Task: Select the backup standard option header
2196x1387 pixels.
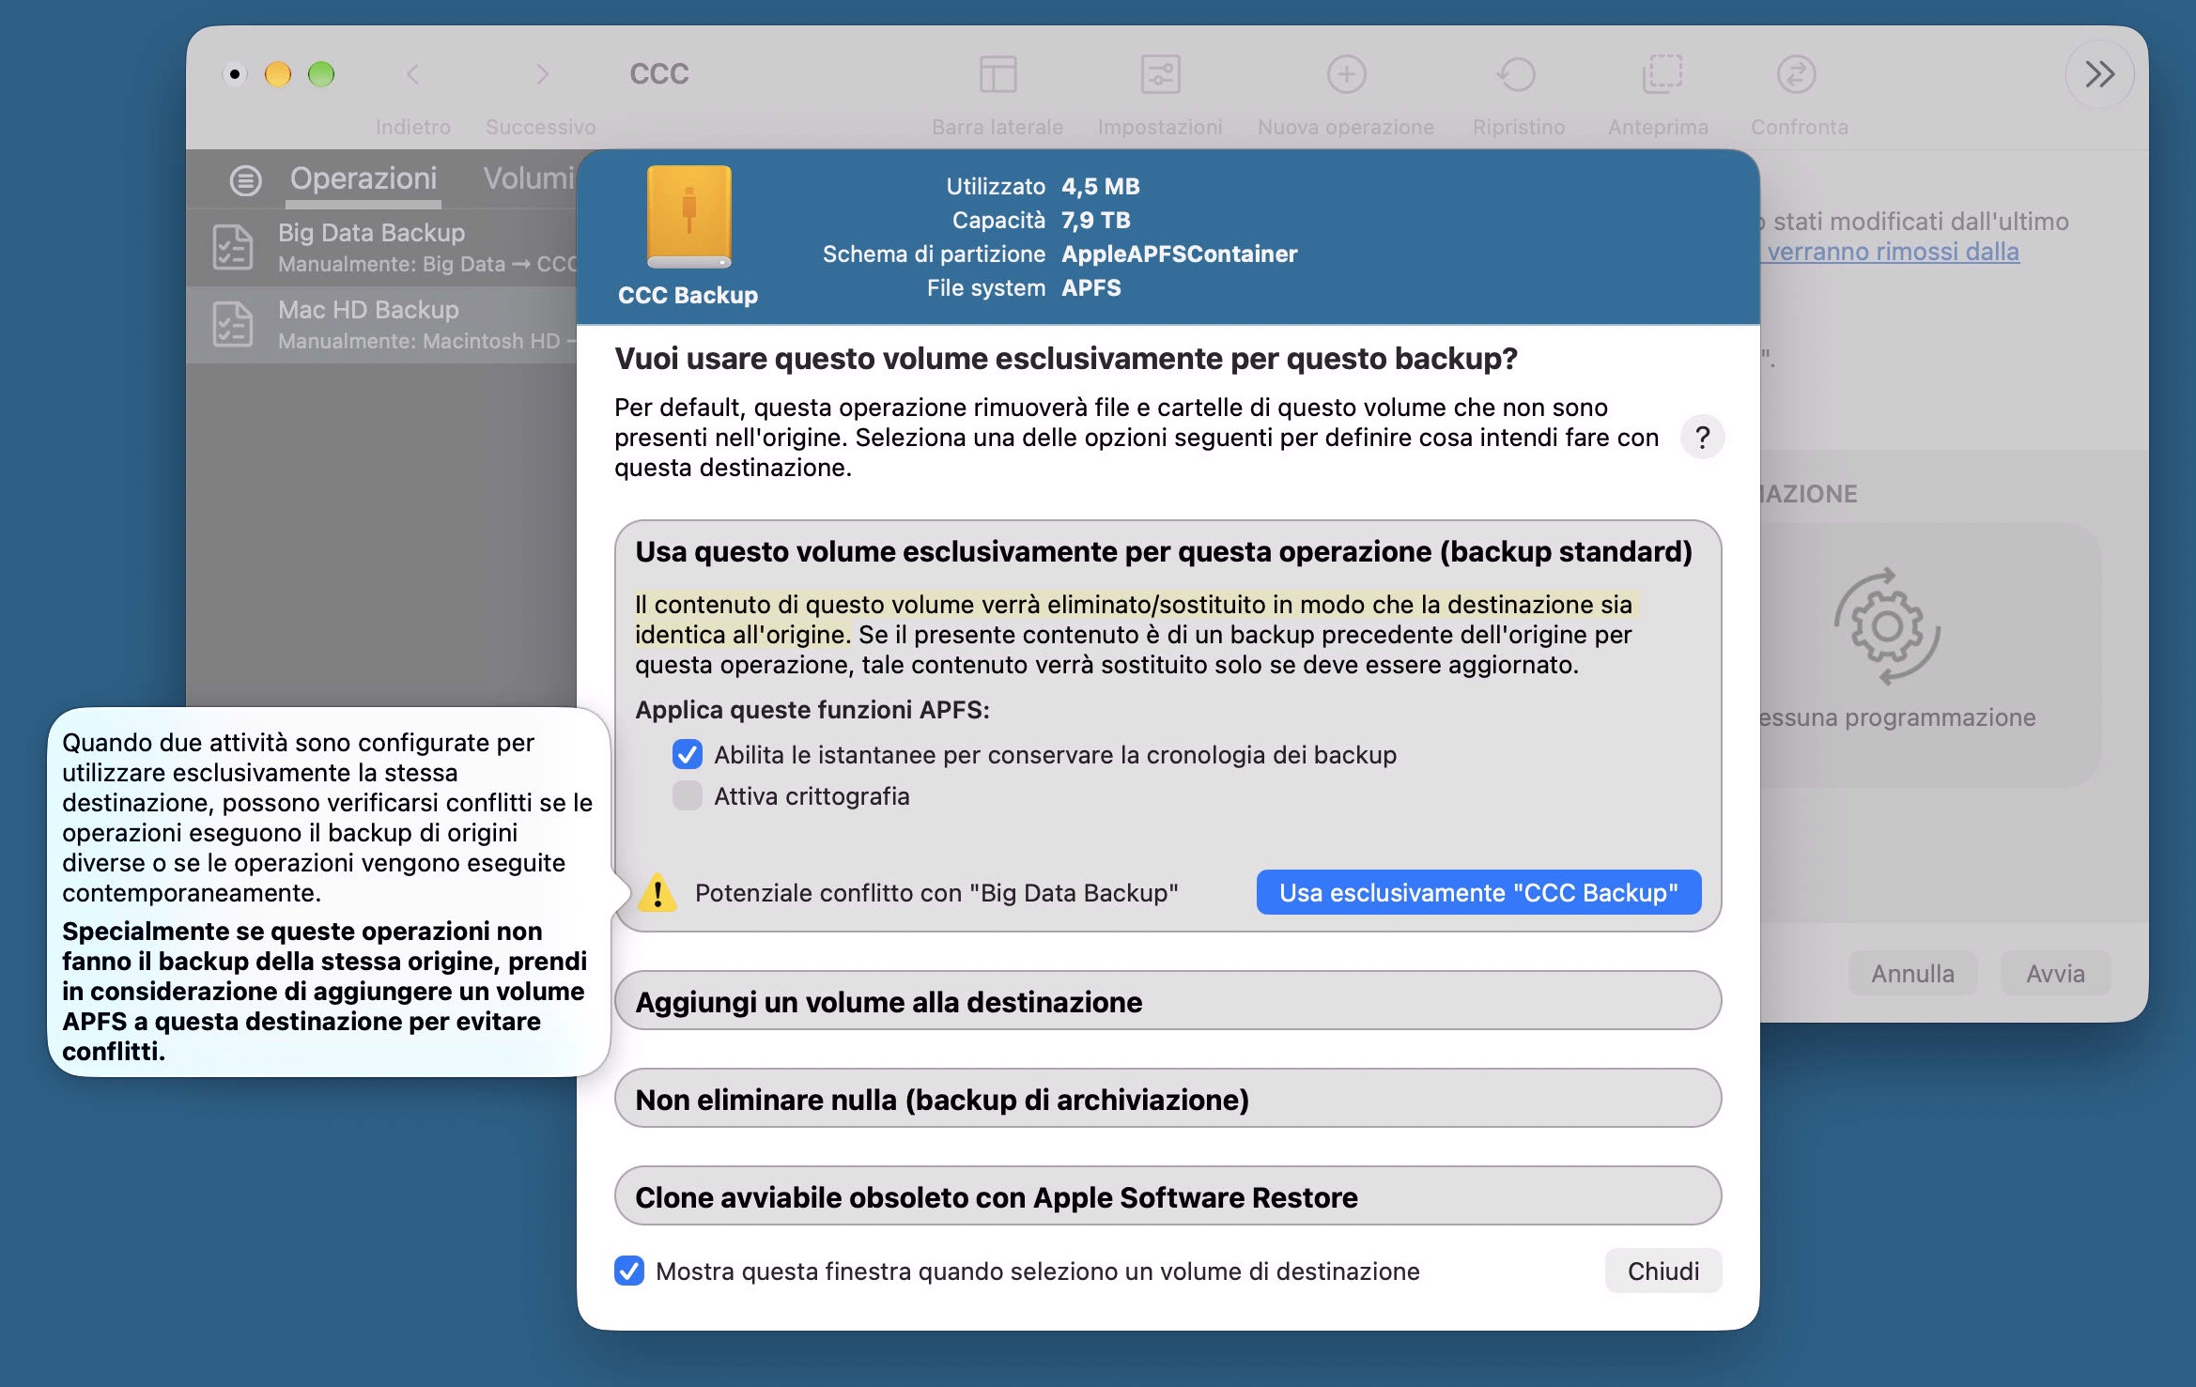Action: pos(1164,552)
